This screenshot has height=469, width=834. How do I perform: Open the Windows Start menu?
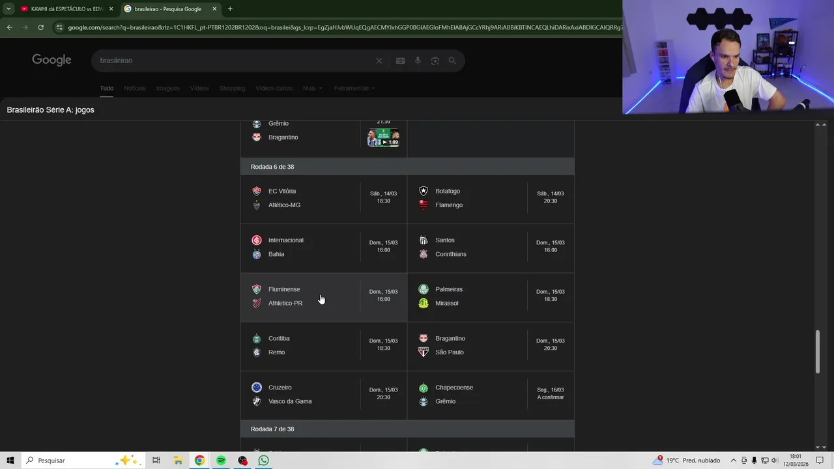click(10, 461)
